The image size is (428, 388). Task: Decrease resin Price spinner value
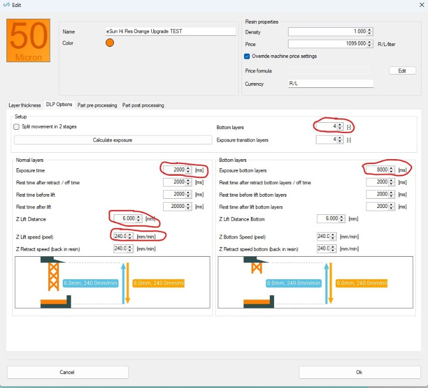(370, 45)
